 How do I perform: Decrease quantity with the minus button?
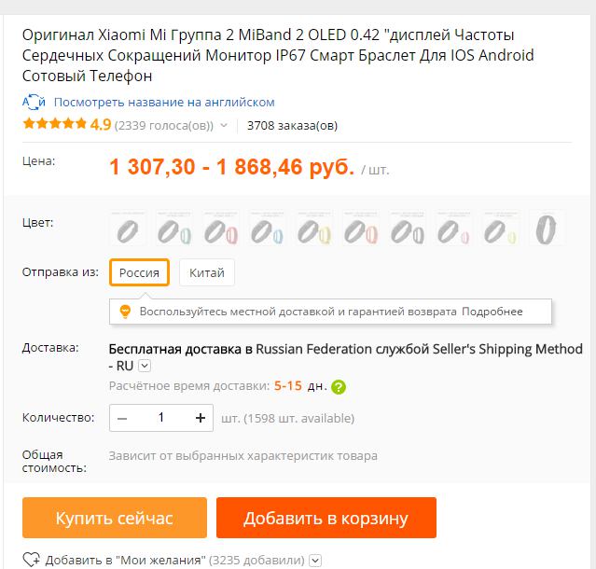[x=122, y=418]
